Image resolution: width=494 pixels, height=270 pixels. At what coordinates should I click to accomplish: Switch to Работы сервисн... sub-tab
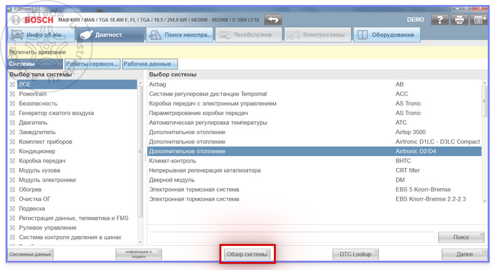pos(93,64)
